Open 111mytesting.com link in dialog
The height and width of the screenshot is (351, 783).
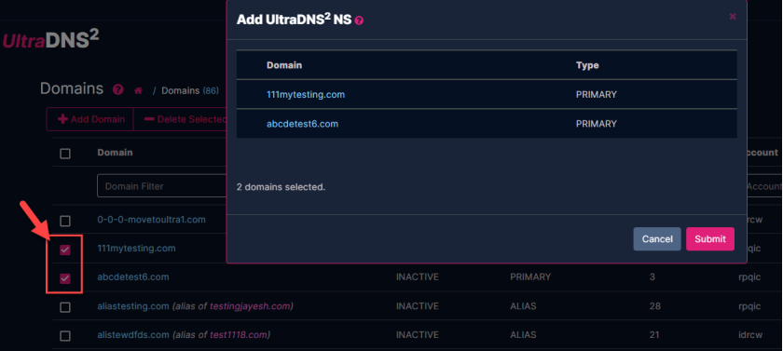[x=306, y=94]
